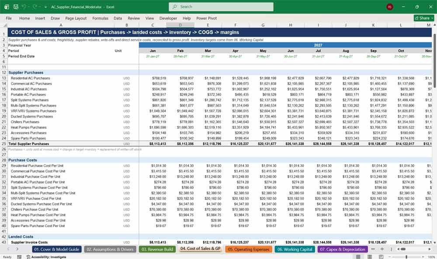Switch to Normal view icon
Viewport: 437px width, 259px height.
358,256
